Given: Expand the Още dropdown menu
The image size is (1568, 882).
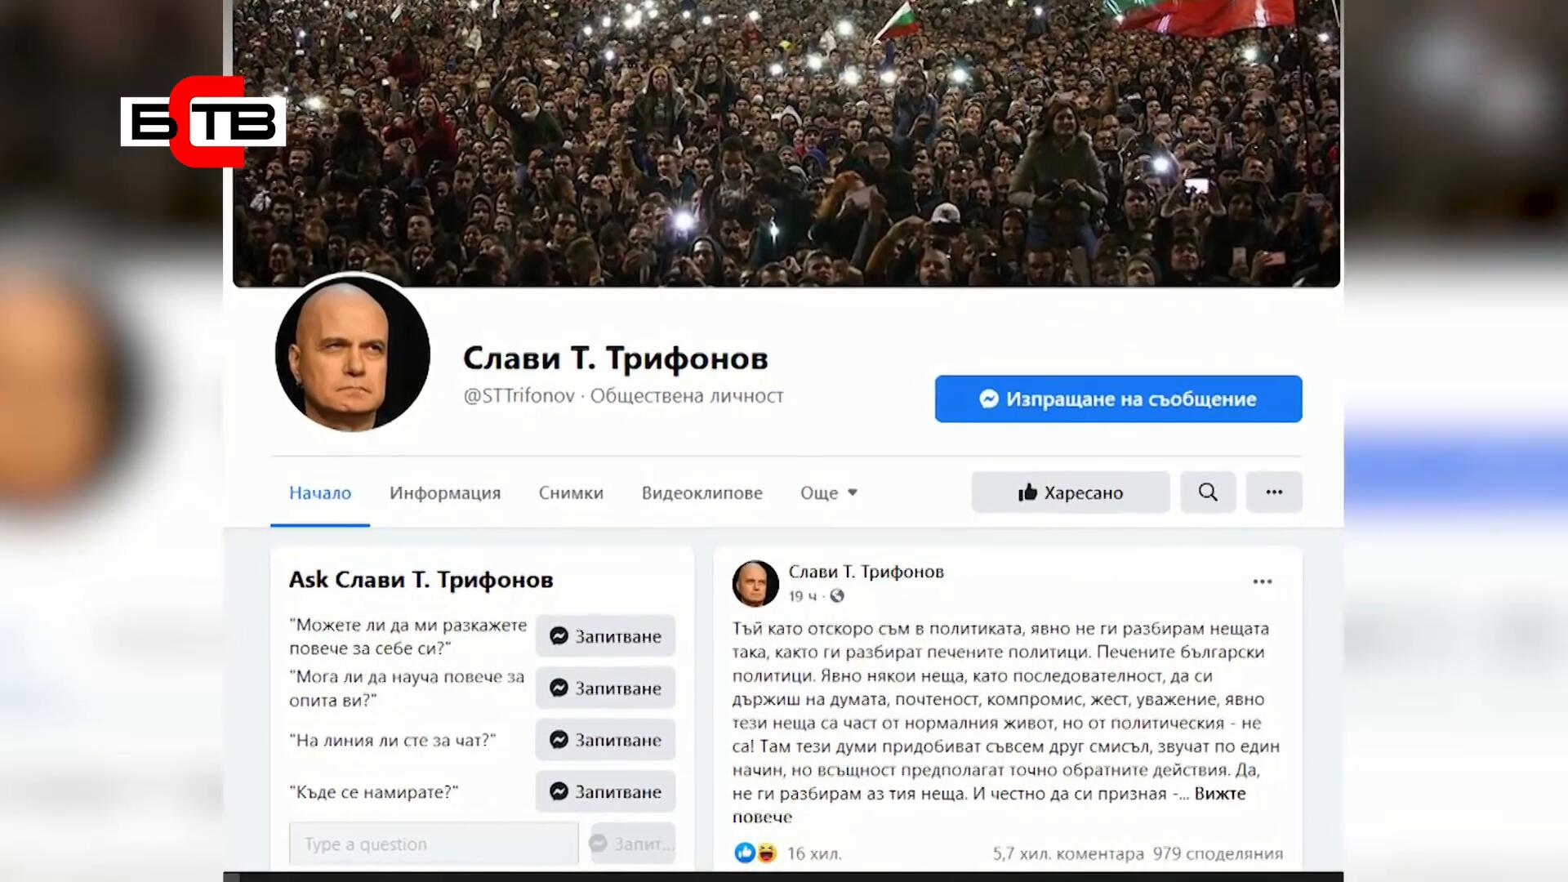Looking at the screenshot, I should 829,492.
